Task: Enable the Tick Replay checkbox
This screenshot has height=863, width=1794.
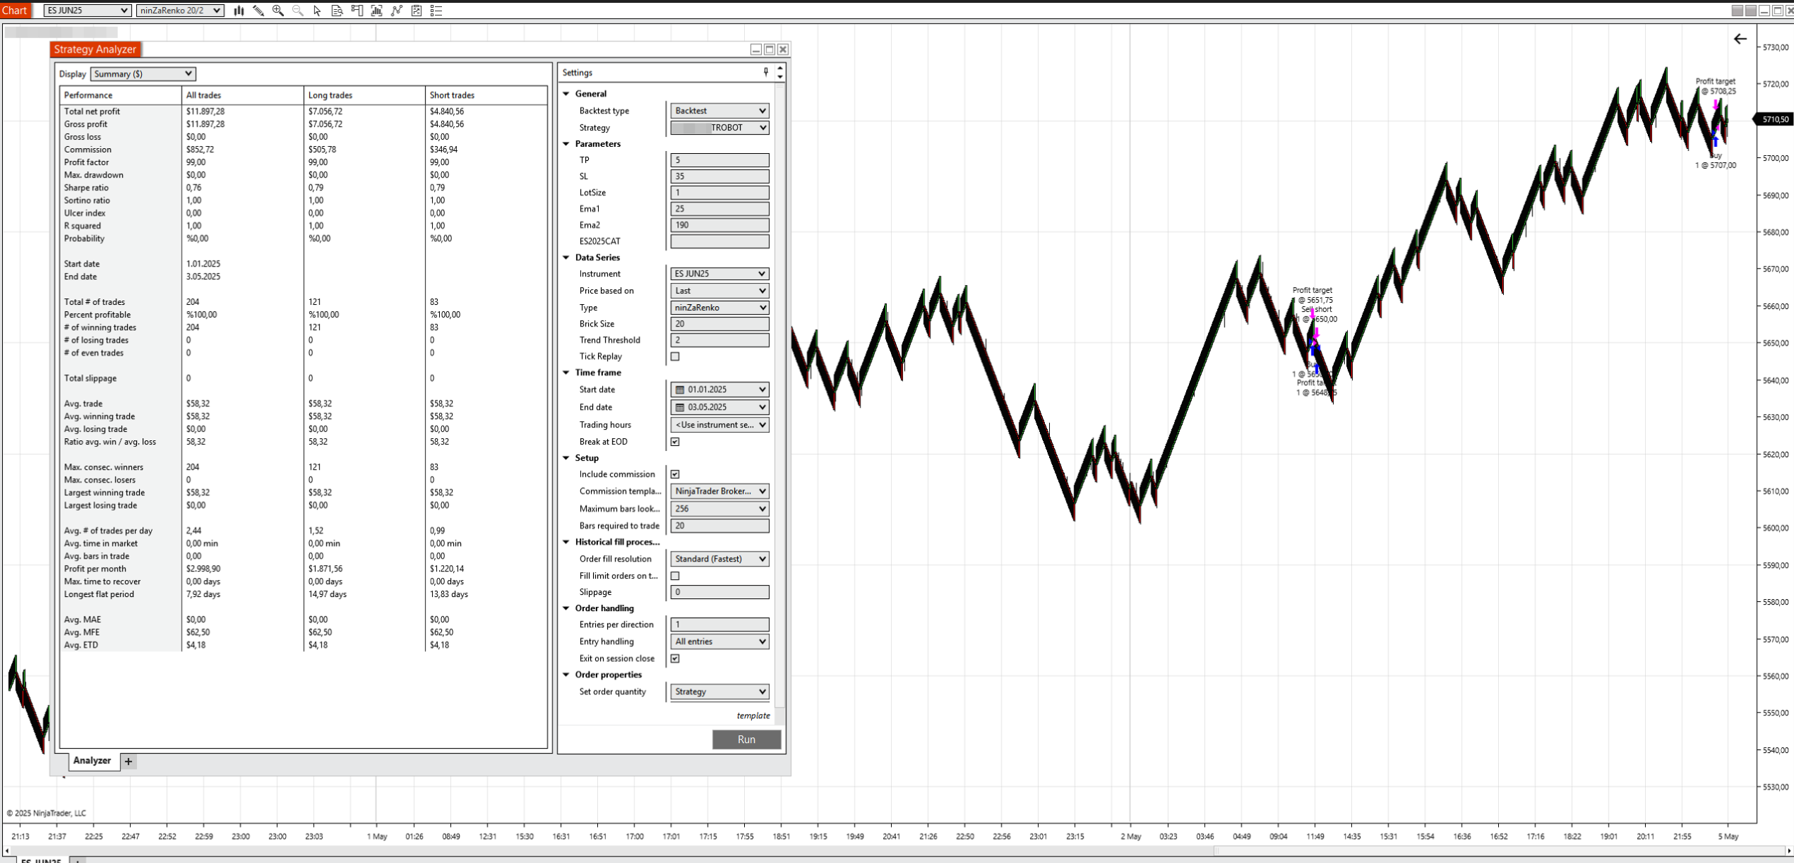Action: 675,356
